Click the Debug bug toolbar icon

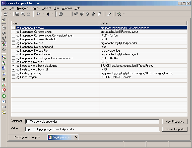pos(39,14)
